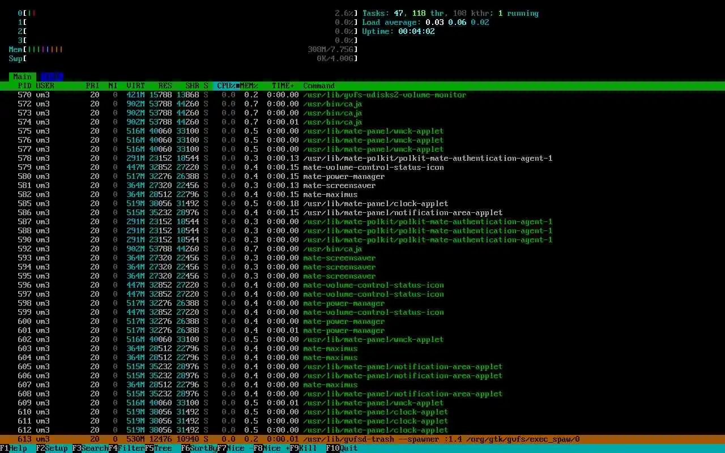Select mate-maximus row PID 582

pos(362,195)
